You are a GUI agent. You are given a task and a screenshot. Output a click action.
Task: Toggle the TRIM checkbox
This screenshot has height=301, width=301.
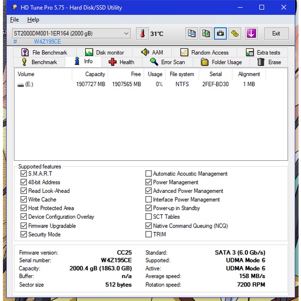point(149,234)
